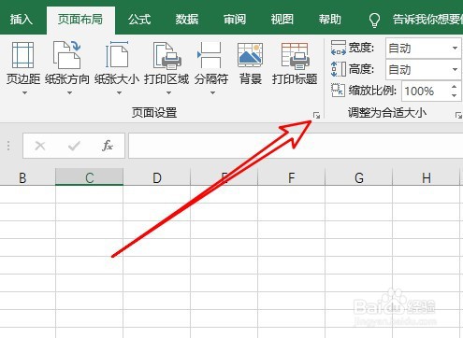Image resolution: width=463 pixels, height=338 pixels.
Task: Select column H header
Action: tap(427, 178)
